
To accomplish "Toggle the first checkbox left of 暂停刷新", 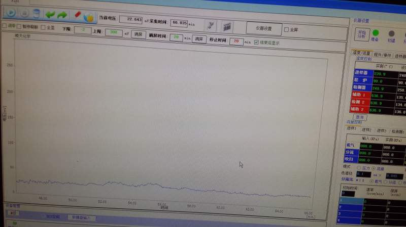I will (5, 26).
